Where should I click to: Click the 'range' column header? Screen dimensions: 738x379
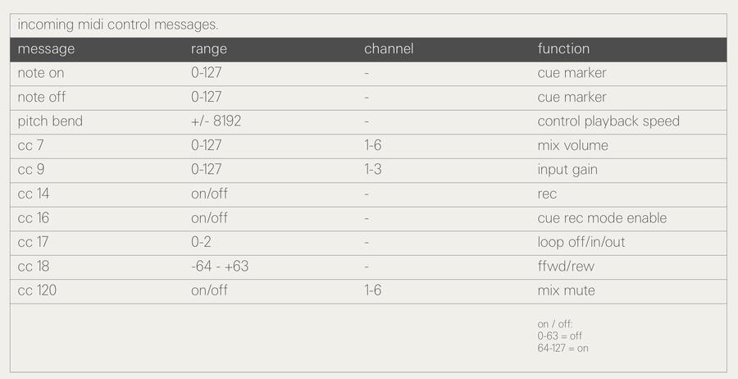point(209,49)
